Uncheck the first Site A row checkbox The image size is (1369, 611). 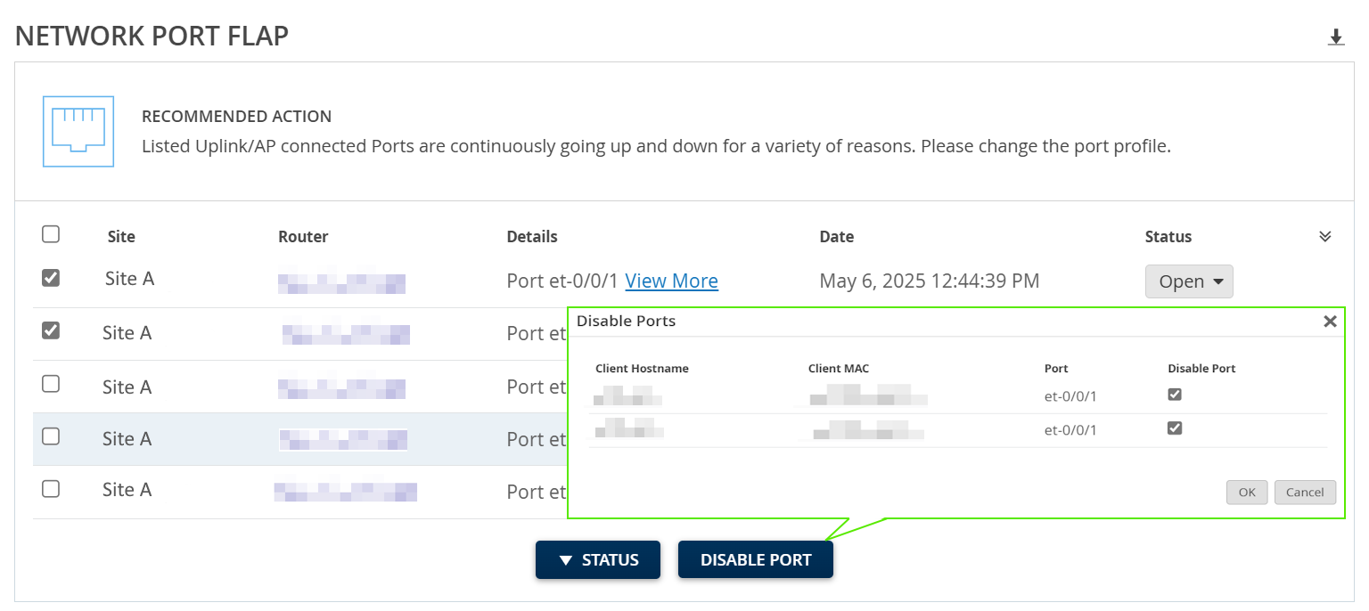click(52, 278)
